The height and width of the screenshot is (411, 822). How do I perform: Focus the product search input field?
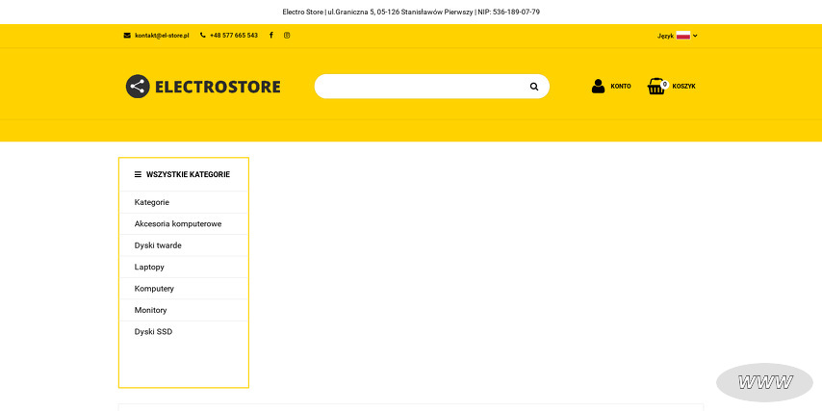419,87
